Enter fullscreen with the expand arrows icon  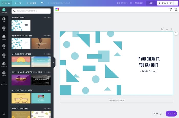(x=161, y=114)
